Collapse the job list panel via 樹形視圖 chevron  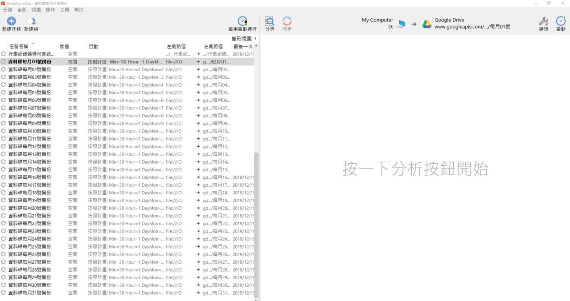coord(255,39)
